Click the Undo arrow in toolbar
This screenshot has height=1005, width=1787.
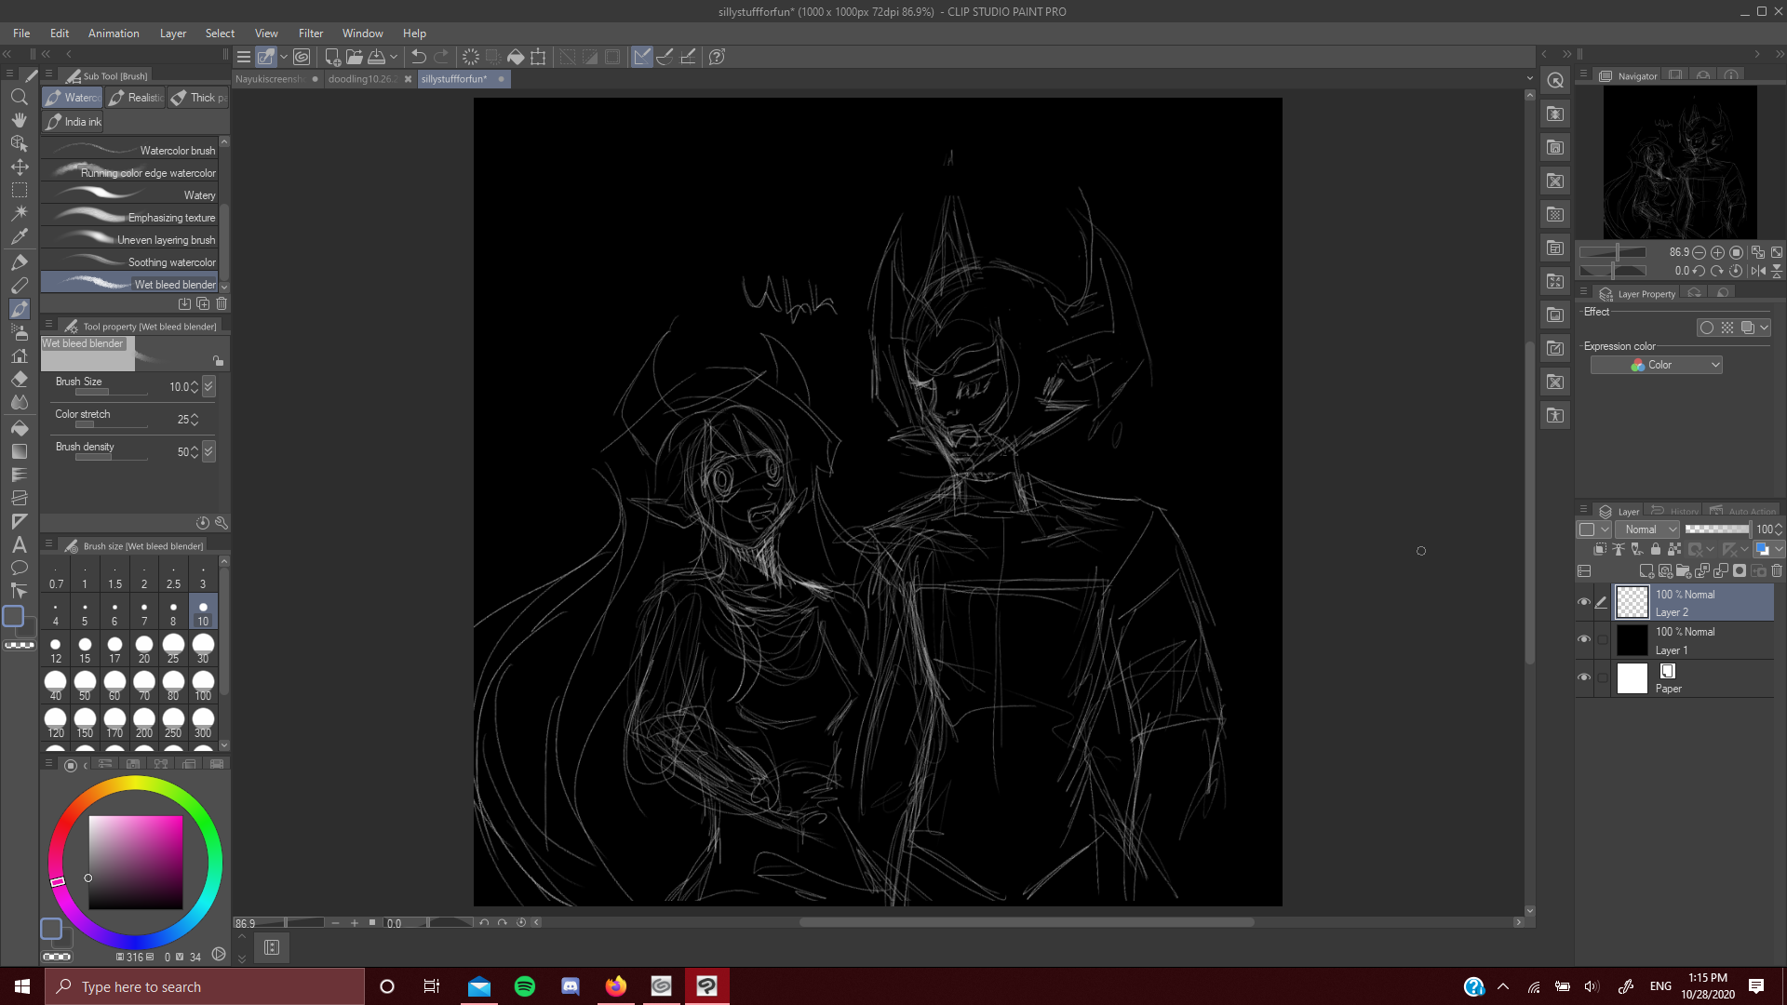[418, 57]
